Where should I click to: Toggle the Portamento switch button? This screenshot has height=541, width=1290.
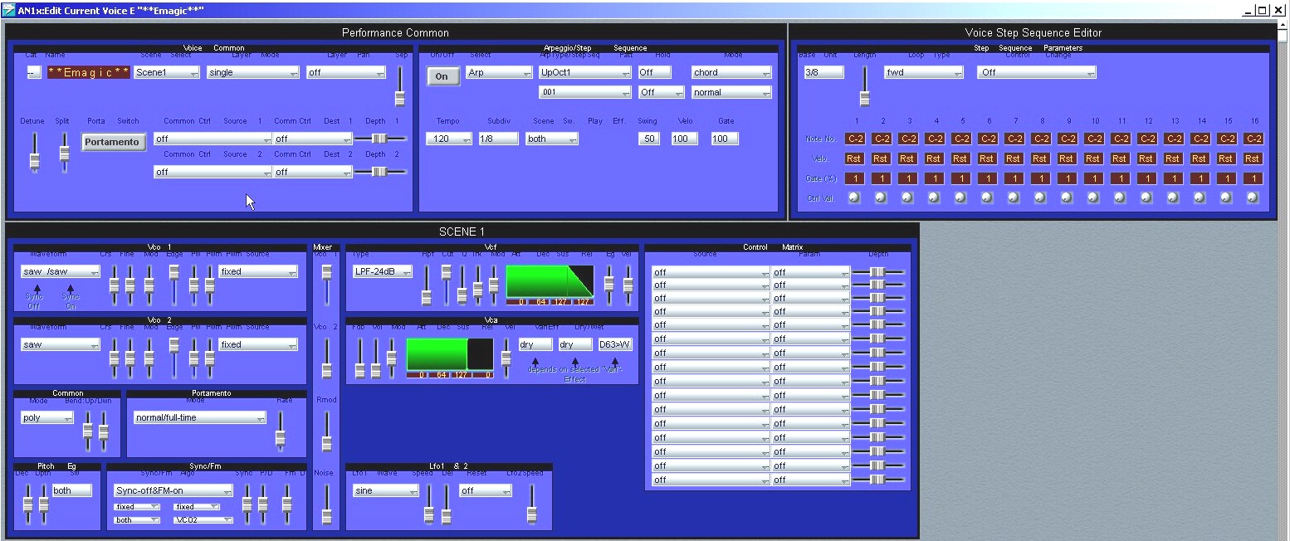pos(112,142)
